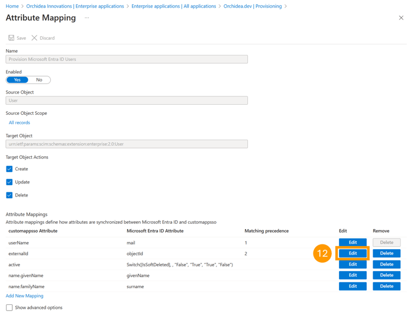Open the ellipsis menu beside Attribute Mapping
This screenshot has width=407, height=316.
click(87, 18)
